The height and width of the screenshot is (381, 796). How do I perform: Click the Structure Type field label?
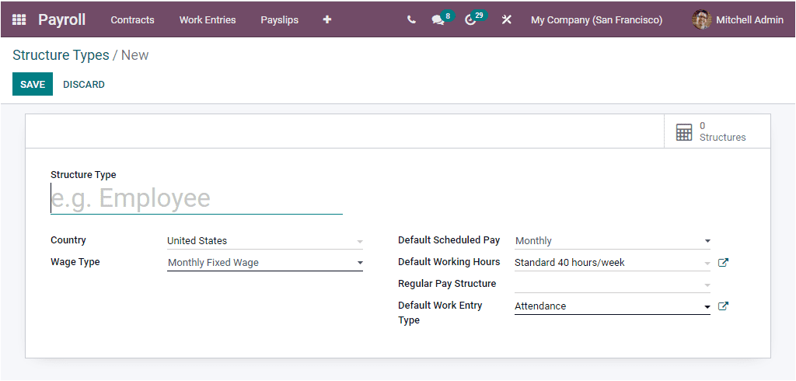pyautogui.click(x=83, y=175)
